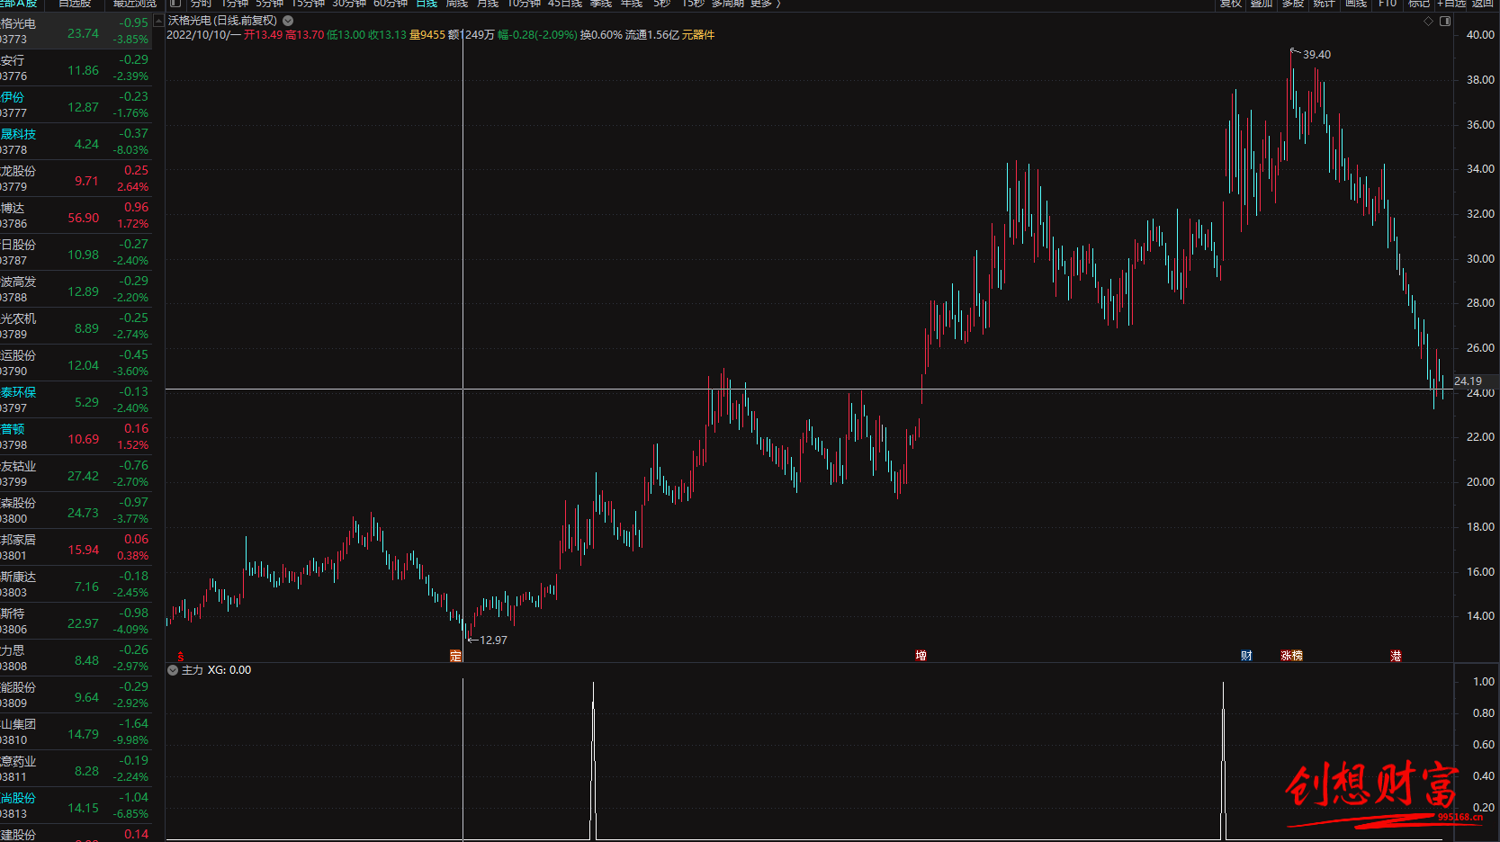Click the 24.19 crosshair price tag on the axis
The height and width of the screenshot is (842, 1500).
coord(1469,381)
